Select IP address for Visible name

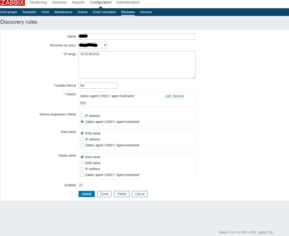pyautogui.click(x=82, y=169)
